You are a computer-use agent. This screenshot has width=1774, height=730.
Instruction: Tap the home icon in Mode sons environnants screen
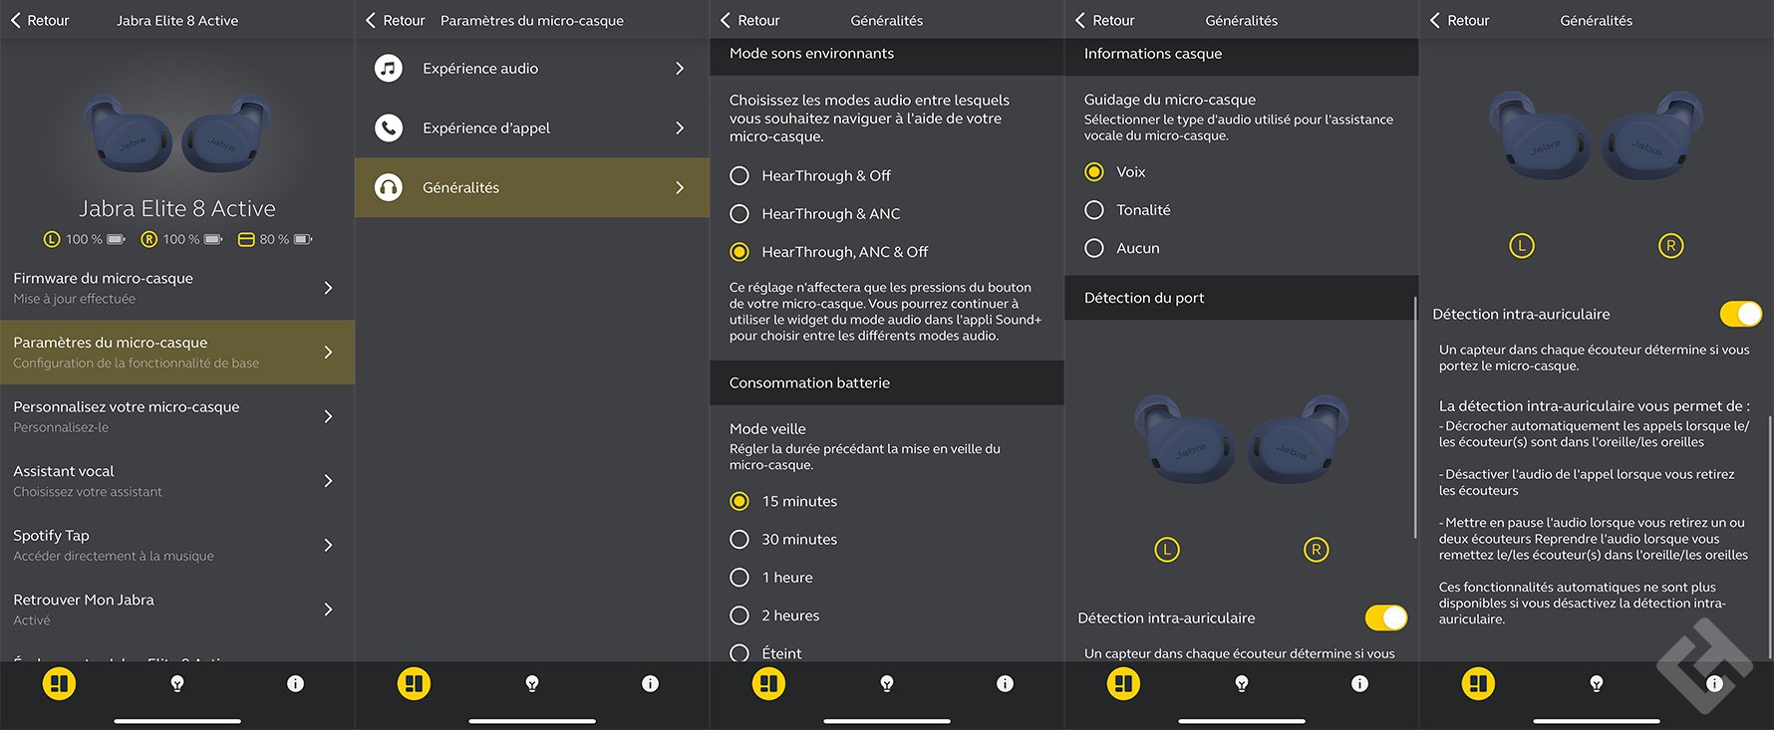tap(769, 683)
